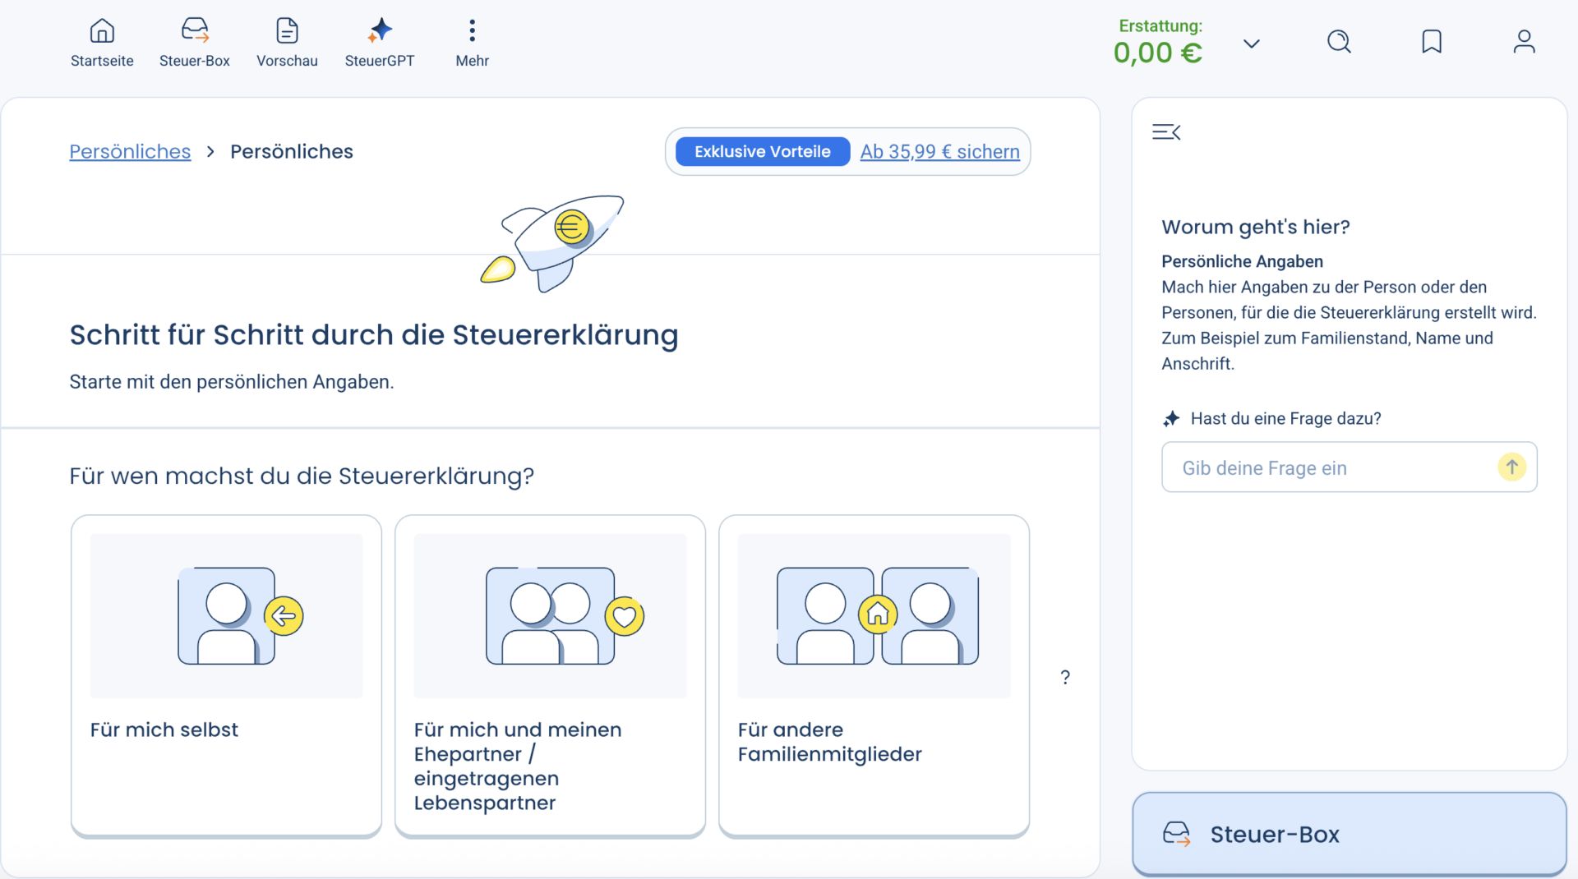Viewport: 1578px width, 879px height.
Task: Select 'Für mich selbst' option
Action: (x=226, y=675)
